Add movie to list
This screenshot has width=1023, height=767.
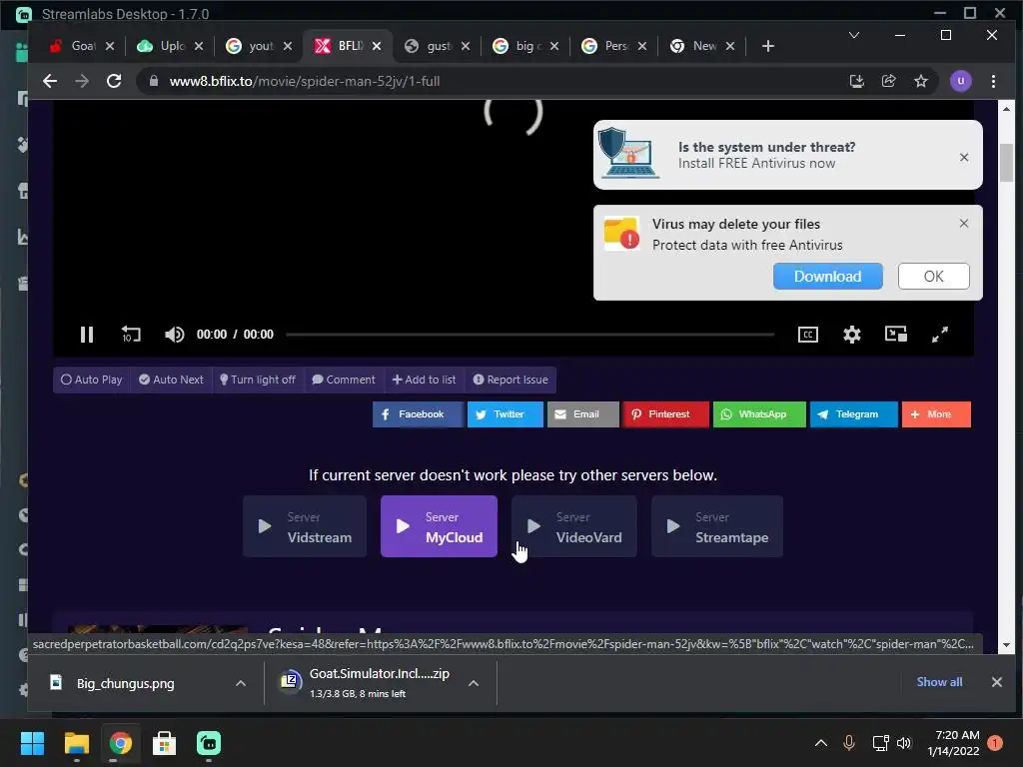coord(424,380)
